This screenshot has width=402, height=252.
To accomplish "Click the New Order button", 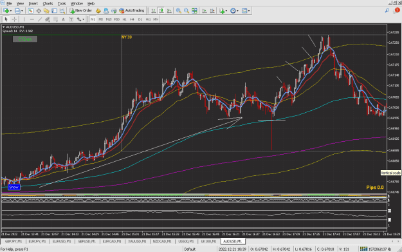I will click(81, 11).
